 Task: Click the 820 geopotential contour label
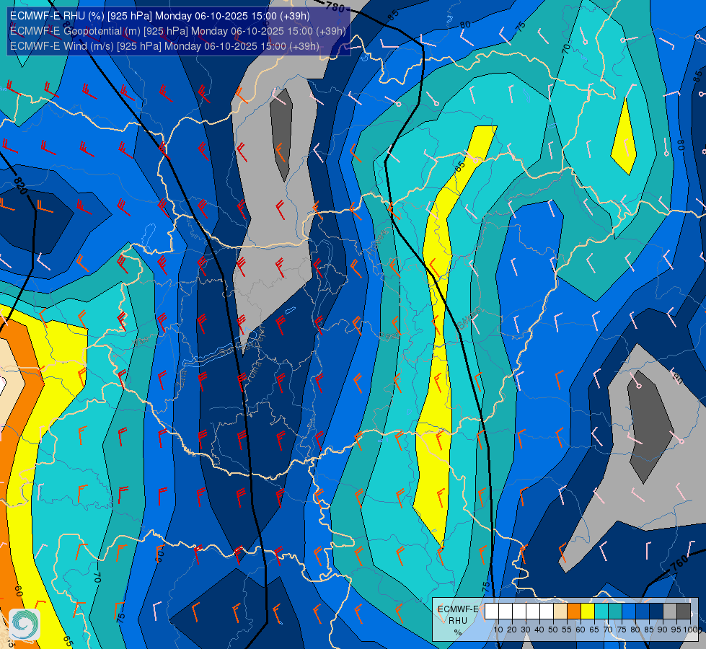pyautogui.click(x=21, y=185)
